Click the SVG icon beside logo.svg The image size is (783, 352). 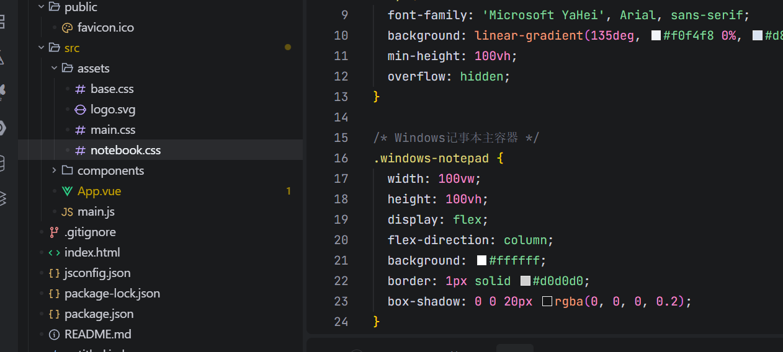pos(80,110)
